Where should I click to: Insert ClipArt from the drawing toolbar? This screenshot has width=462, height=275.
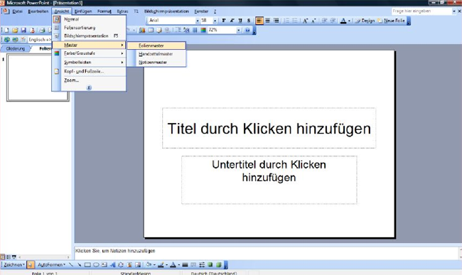[129, 264]
